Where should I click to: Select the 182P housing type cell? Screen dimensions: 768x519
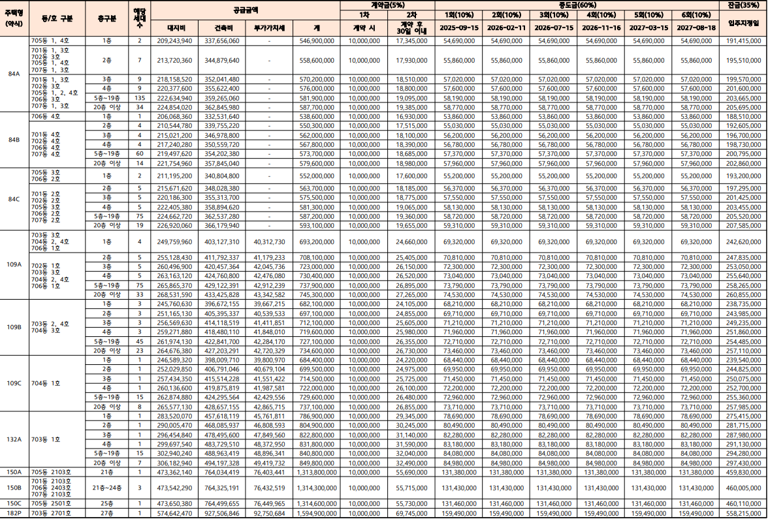(x=14, y=513)
